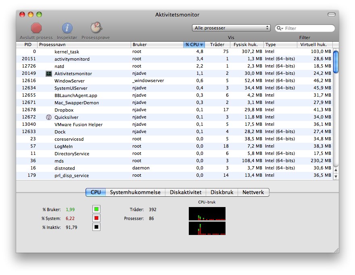Screen dimensions: 355x275
Task: Select the LogMeIn process row
Action: coord(175,146)
